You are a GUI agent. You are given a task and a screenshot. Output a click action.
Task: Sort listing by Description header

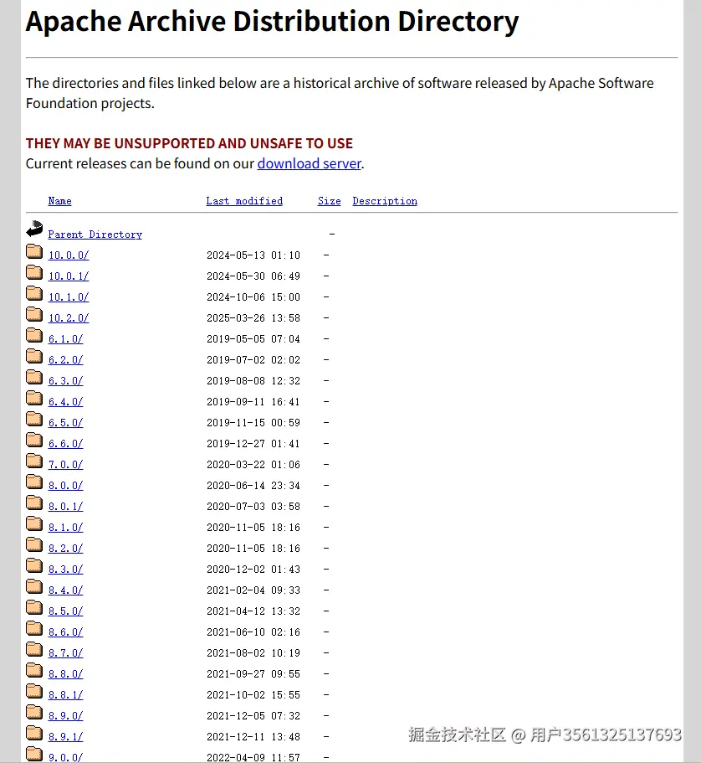385,201
